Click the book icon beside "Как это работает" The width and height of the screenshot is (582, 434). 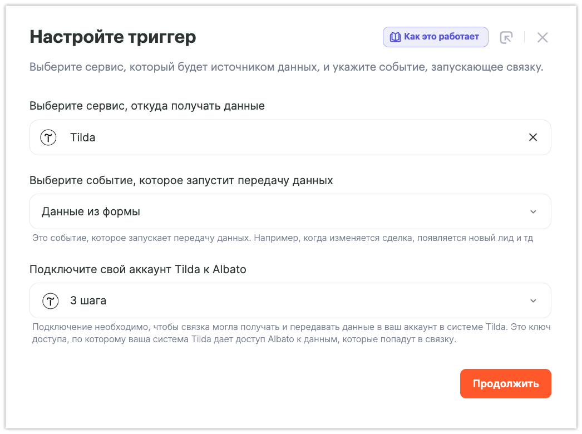[395, 37]
